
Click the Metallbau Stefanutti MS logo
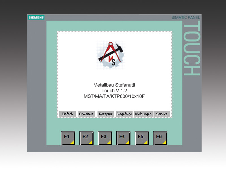(110, 55)
